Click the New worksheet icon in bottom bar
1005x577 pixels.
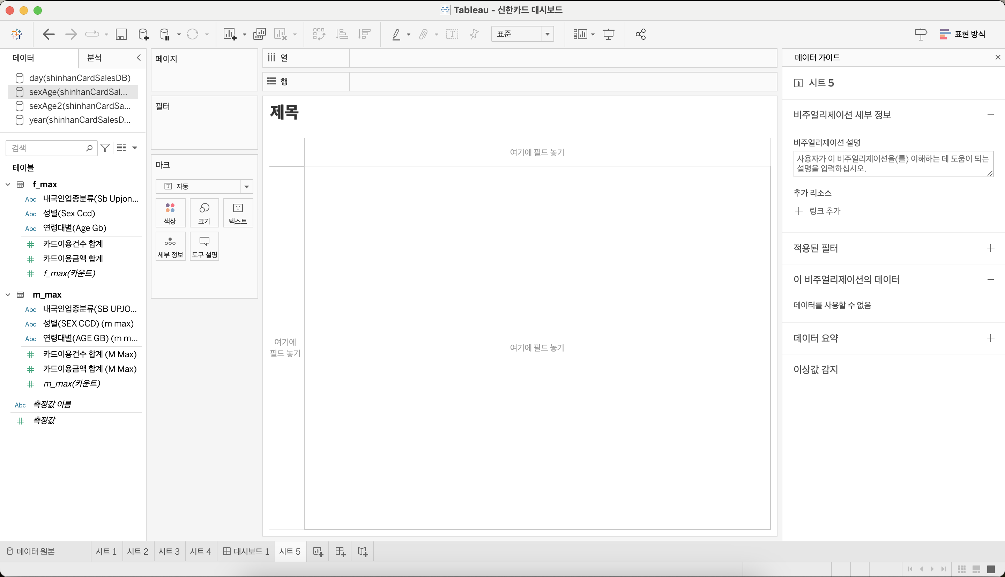tap(318, 551)
